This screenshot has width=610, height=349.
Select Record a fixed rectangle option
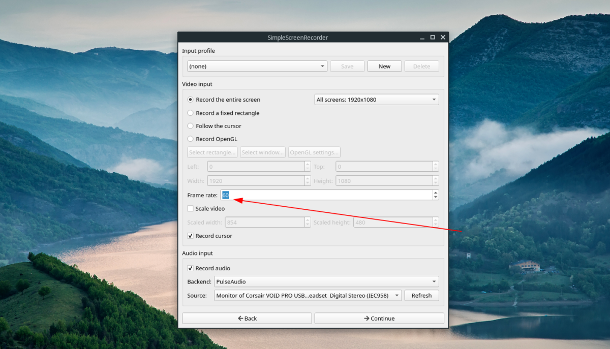pos(223,113)
